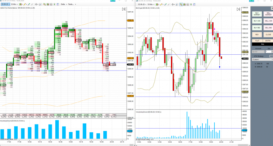This screenshot has height=146, width=273.
Task: Click the ENTRY price label
Action: (x=268, y=41)
